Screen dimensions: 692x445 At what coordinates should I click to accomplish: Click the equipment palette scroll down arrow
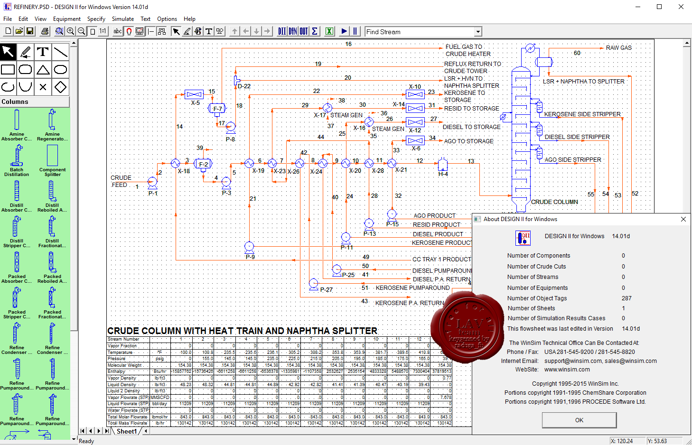[x=74, y=439]
